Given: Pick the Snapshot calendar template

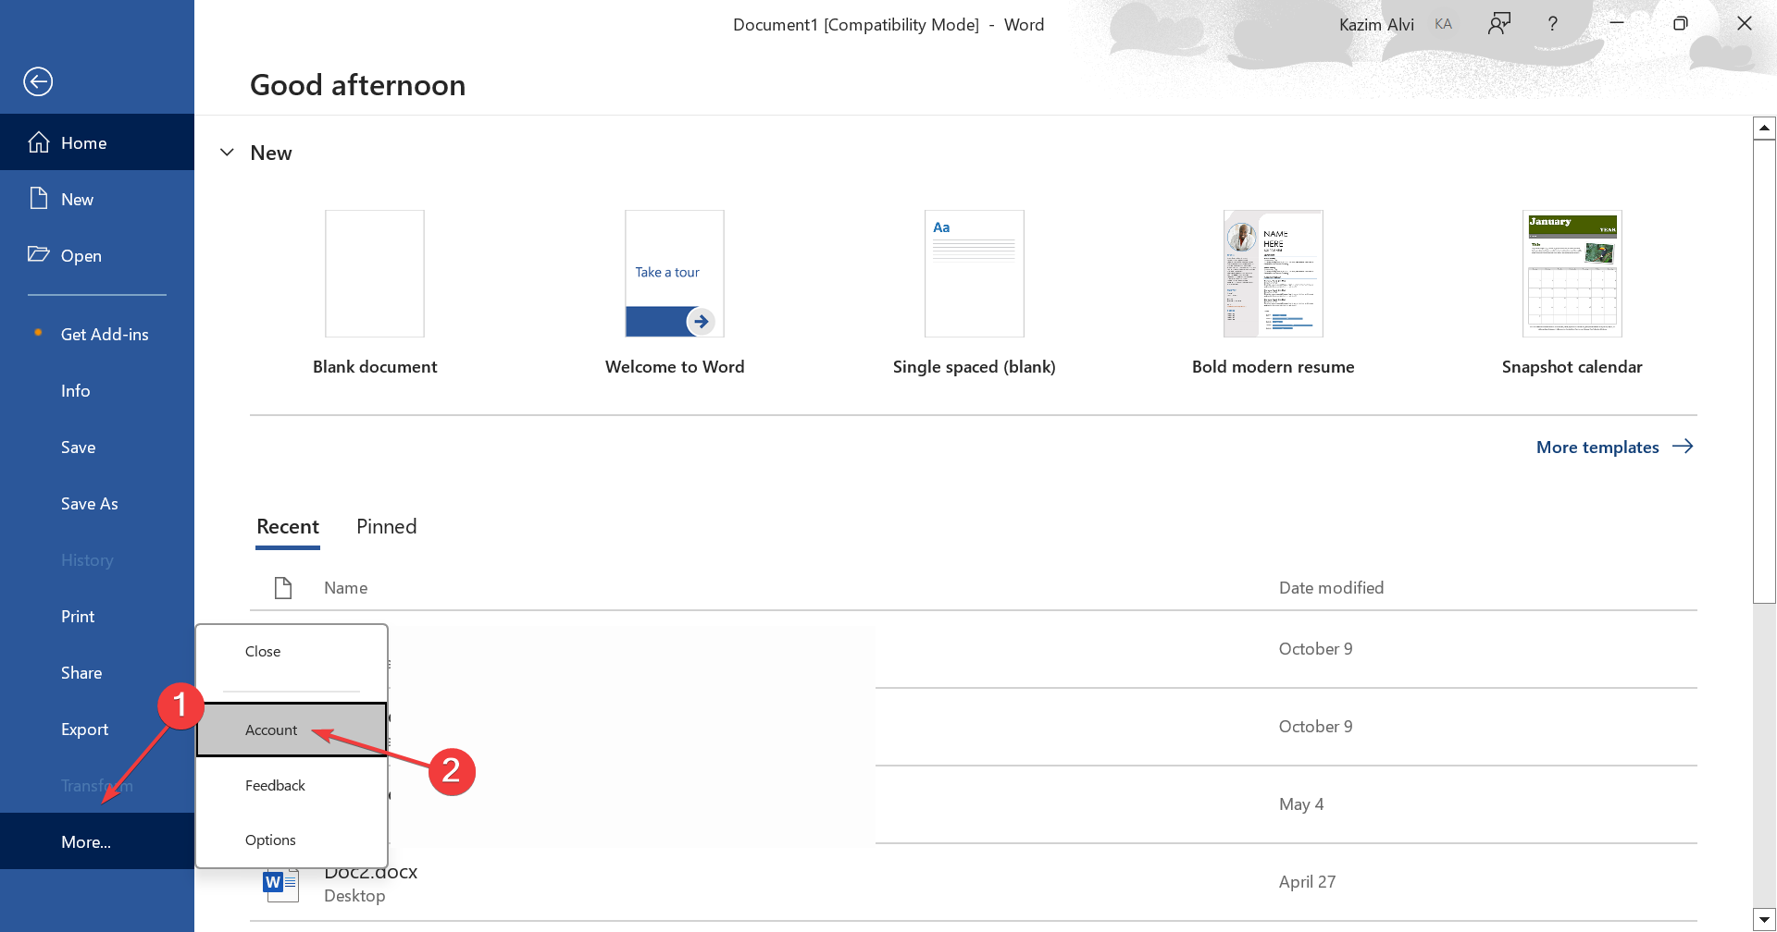Looking at the screenshot, I should pos(1572,274).
